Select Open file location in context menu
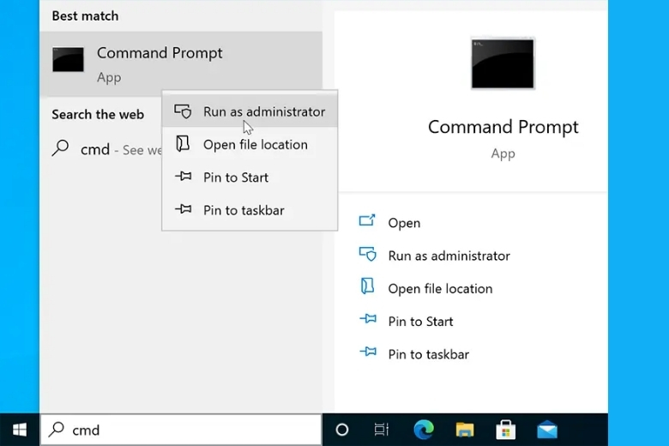This screenshot has width=669, height=446. 250,144
